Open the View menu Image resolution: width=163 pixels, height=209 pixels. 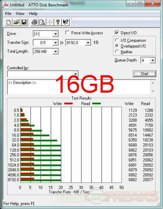(x=20, y=14)
